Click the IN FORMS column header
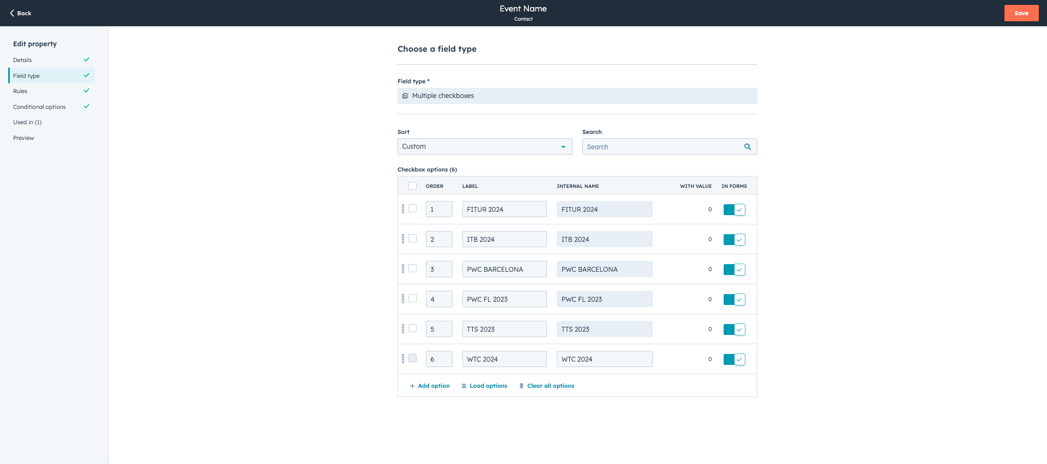 point(735,186)
